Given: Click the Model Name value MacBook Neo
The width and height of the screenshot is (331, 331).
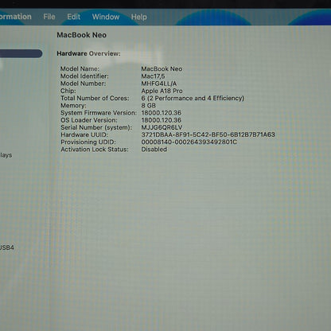Looking at the screenshot, I should pos(162,68).
